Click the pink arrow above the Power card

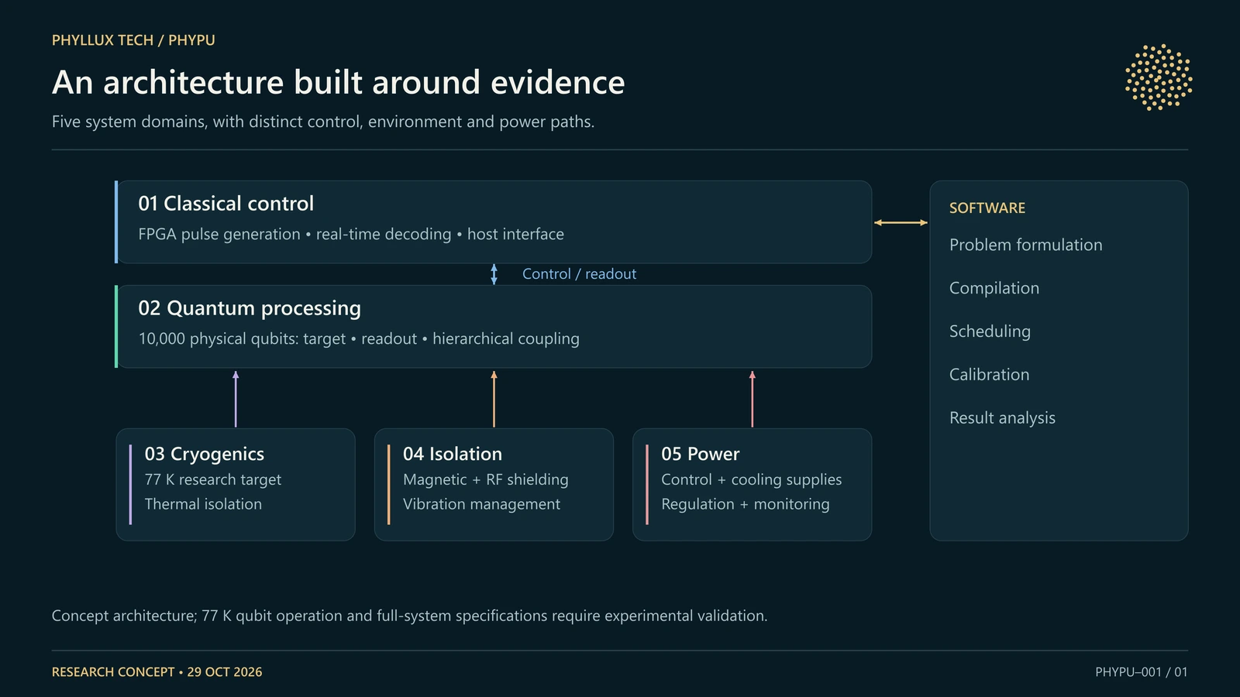[x=752, y=399]
